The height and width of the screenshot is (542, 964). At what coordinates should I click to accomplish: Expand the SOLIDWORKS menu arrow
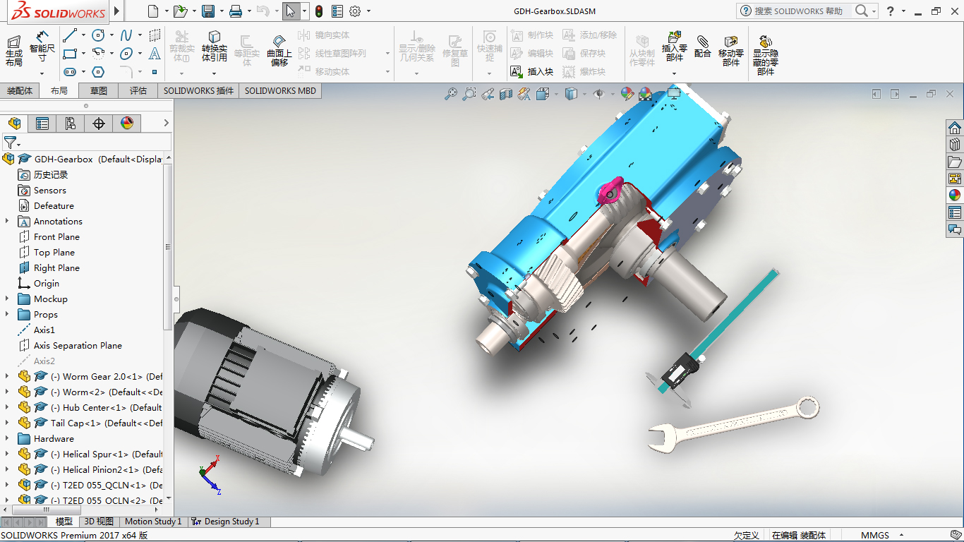(117, 11)
